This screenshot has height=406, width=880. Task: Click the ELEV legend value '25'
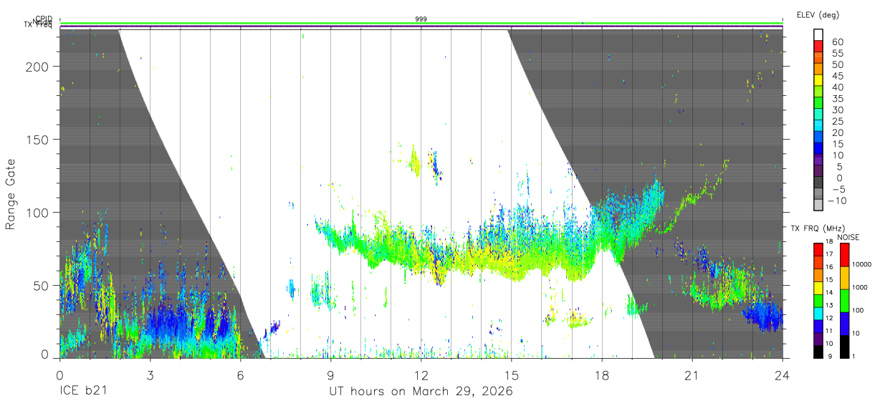[x=838, y=122]
